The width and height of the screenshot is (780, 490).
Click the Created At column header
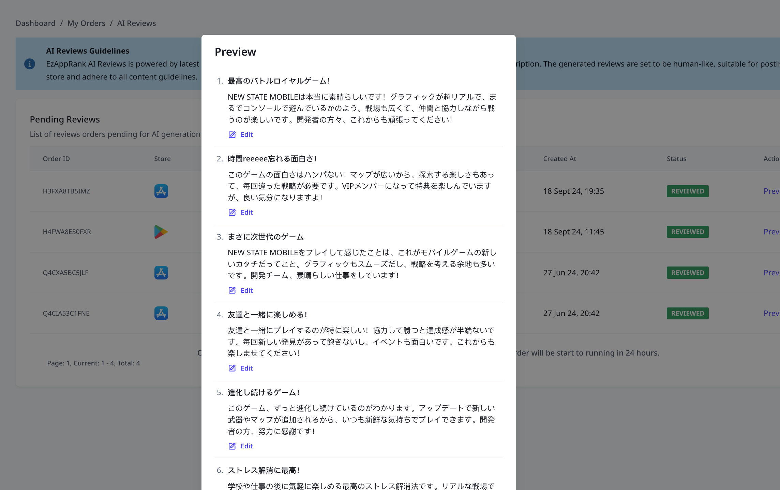559,159
